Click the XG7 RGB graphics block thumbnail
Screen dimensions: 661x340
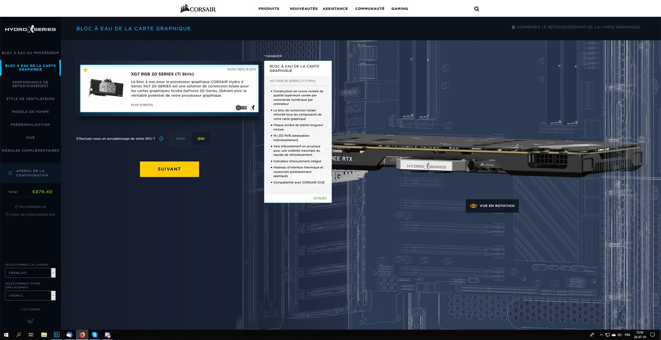(106, 88)
